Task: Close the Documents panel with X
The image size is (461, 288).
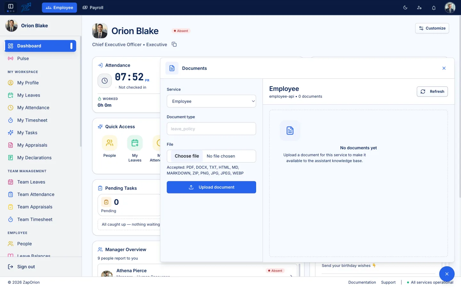Action: coord(444,68)
